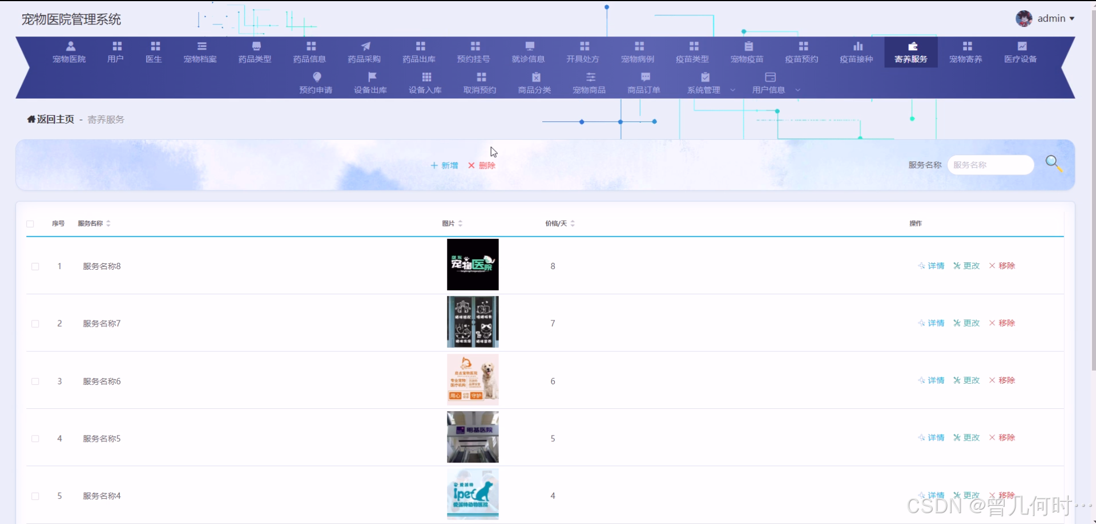Click 移除 for 服务名称8
Image resolution: width=1096 pixels, height=524 pixels.
pyautogui.click(x=1002, y=266)
